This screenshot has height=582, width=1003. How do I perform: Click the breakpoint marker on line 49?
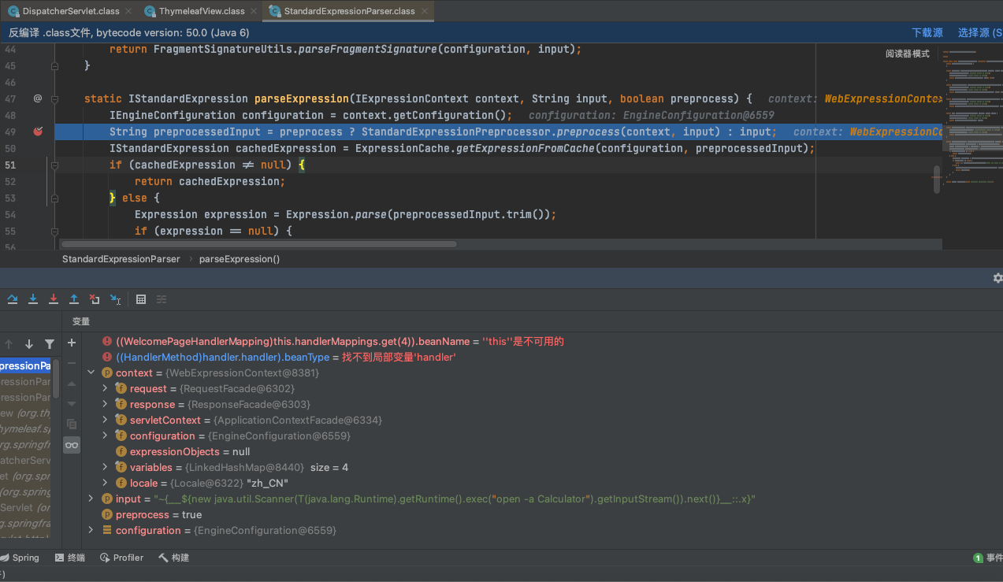coord(37,132)
